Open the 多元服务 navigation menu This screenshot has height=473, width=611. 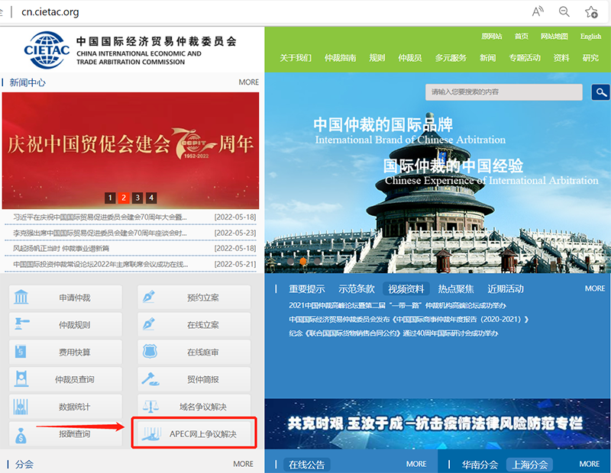coord(451,58)
